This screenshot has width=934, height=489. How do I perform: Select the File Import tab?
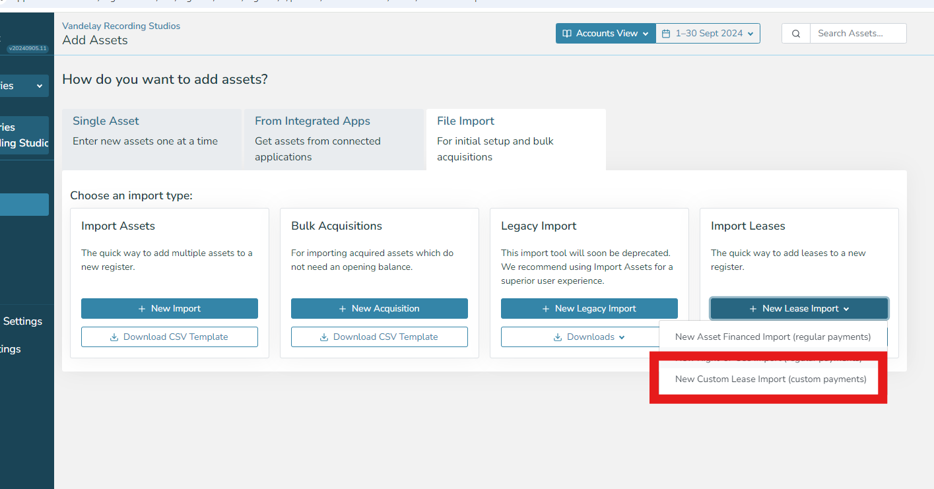pyautogui.click(x=516, y=139)
